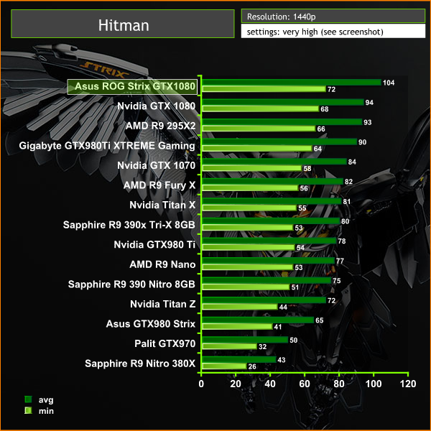Viewport: 431px width, 431px height.
Task: Select the 72 avg bar of Titan Z
Action: coord(264,300)
